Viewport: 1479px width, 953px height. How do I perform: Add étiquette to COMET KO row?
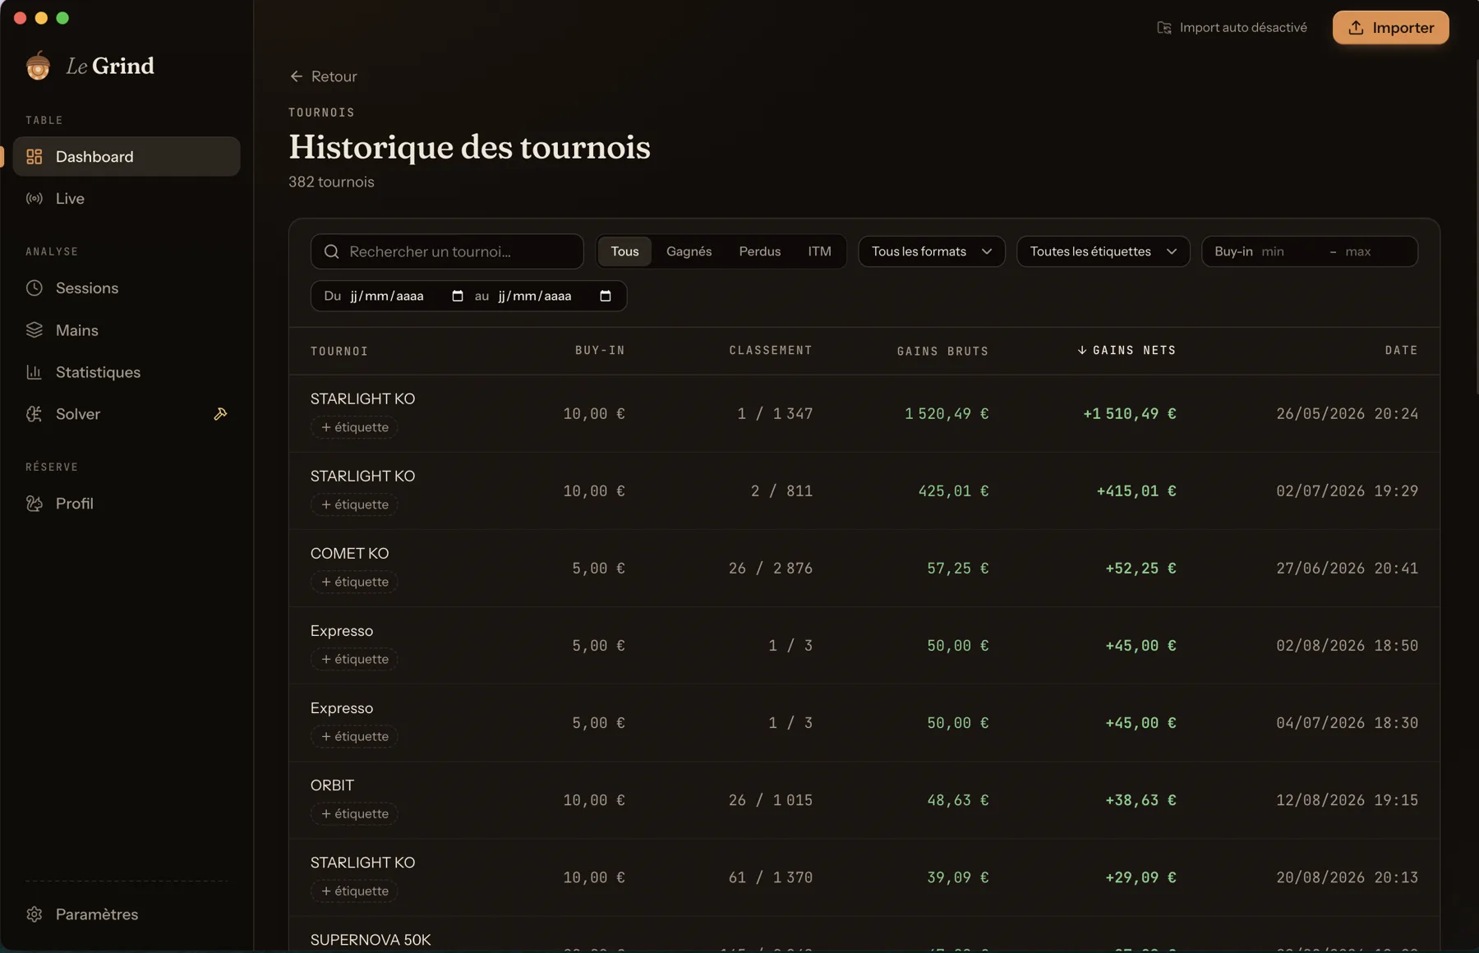click(x=354, y=582)
